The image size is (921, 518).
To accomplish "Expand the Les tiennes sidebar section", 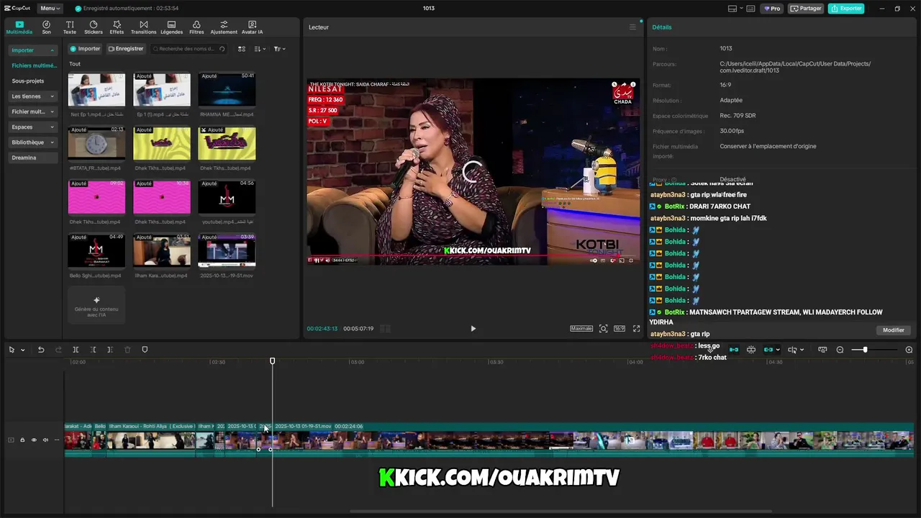I will coord(33,96).
